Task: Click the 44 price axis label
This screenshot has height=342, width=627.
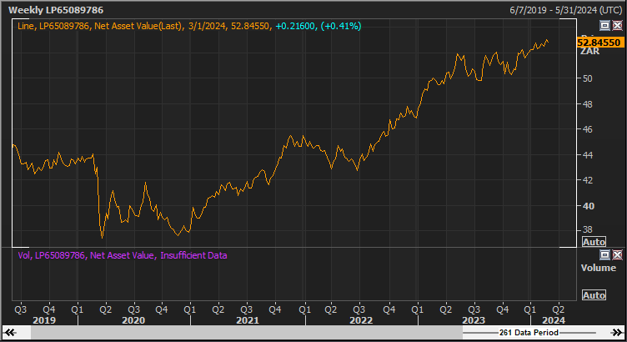Action: [588, 155]
